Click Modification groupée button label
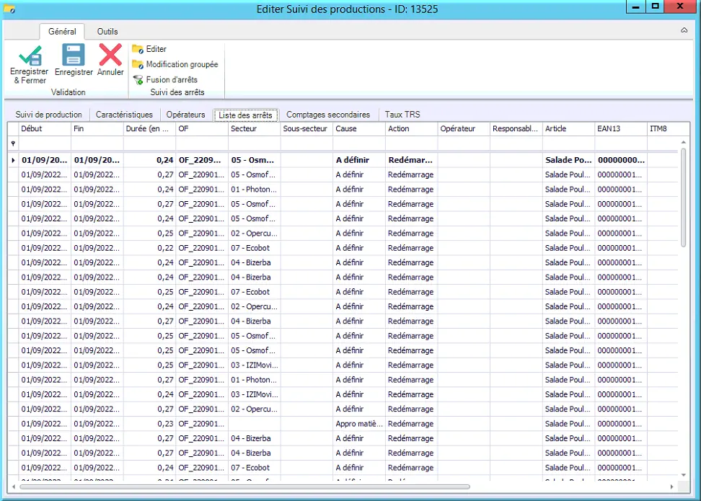 pos(182,64)
